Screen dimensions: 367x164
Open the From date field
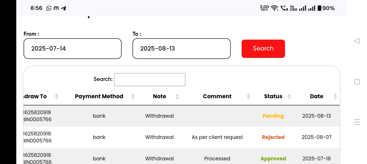tap(72, 49)
